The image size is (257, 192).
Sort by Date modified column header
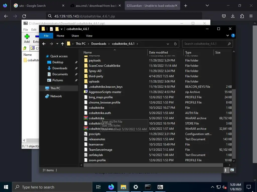165,52
